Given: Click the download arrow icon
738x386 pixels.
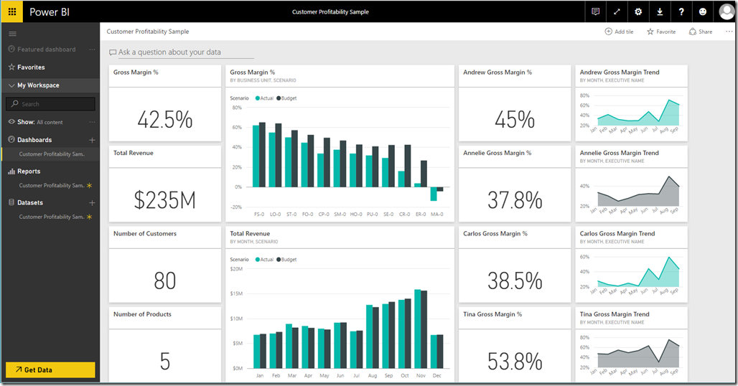Looking at the screenshot, I should pyautogui.click(x=660, y=11).
